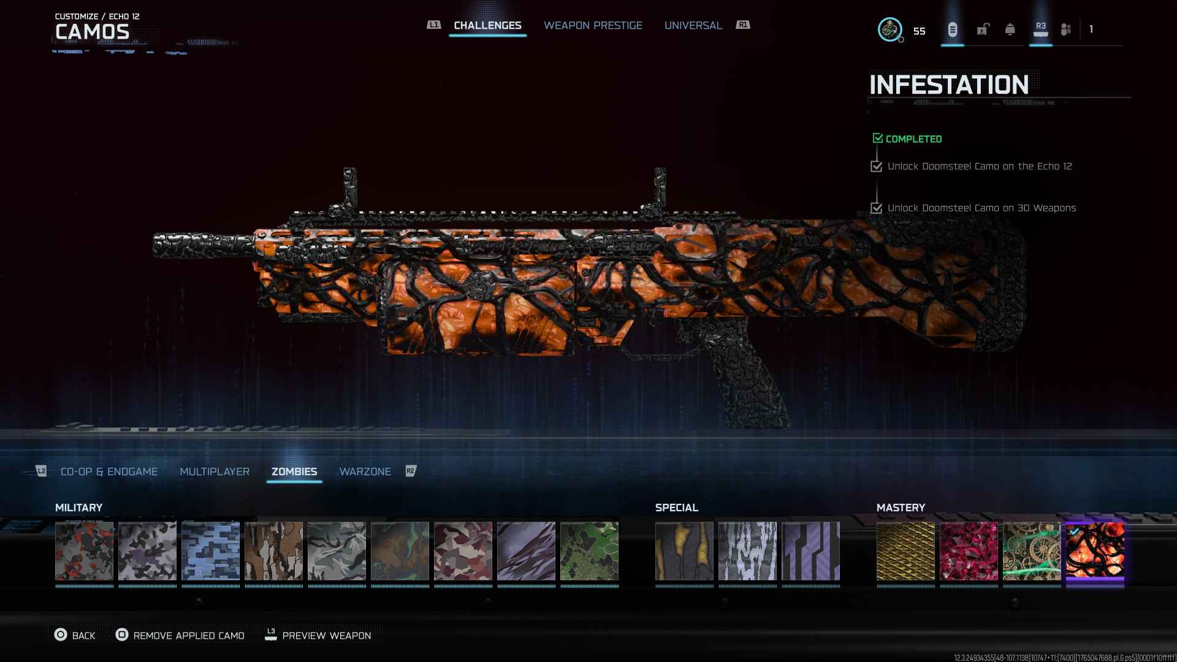
Task: Switch to Weapon Prestige tab
Action: click(x=593, y=25)
